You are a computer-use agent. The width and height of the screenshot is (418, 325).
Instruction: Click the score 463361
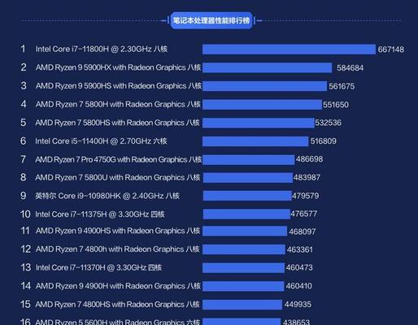[300, 249]
